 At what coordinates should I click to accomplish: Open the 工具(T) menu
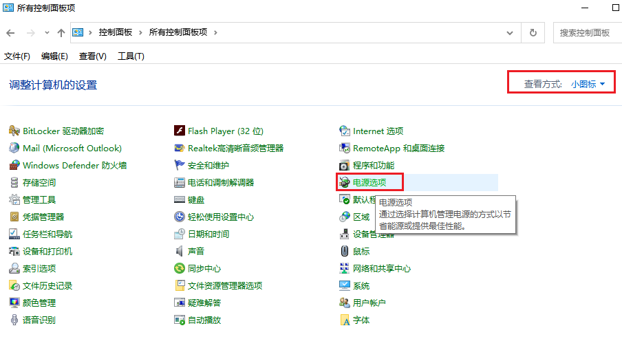coord(131,56)
